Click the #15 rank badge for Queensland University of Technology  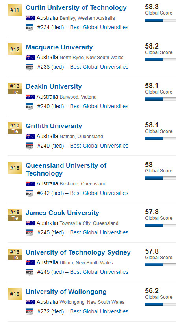coord(15,168)
